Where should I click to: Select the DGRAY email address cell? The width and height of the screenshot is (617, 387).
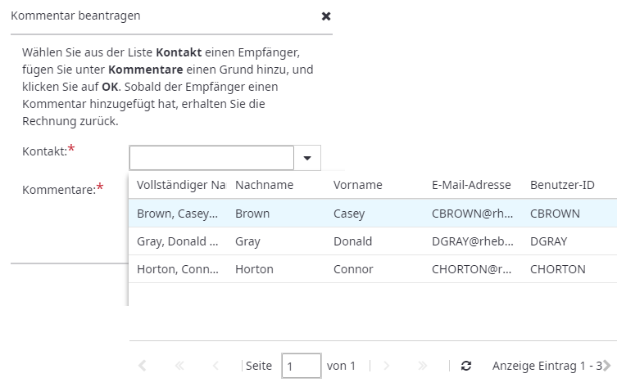pyautogui.click(x=472, y=241)
